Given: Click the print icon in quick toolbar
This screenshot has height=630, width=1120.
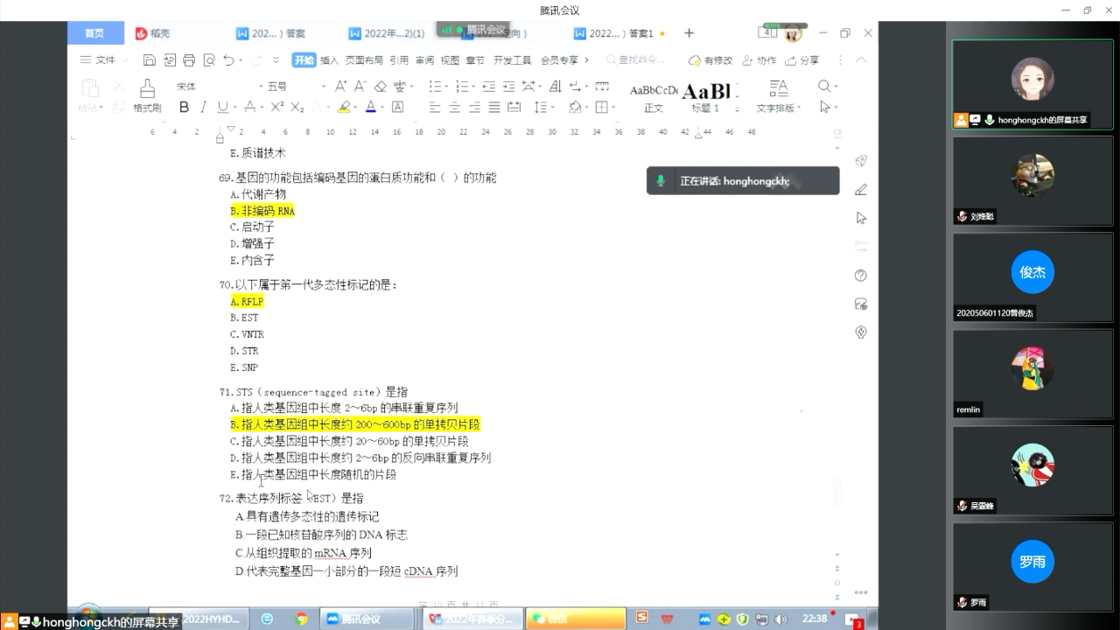Looking at the screenshot, I should point(189,60).
